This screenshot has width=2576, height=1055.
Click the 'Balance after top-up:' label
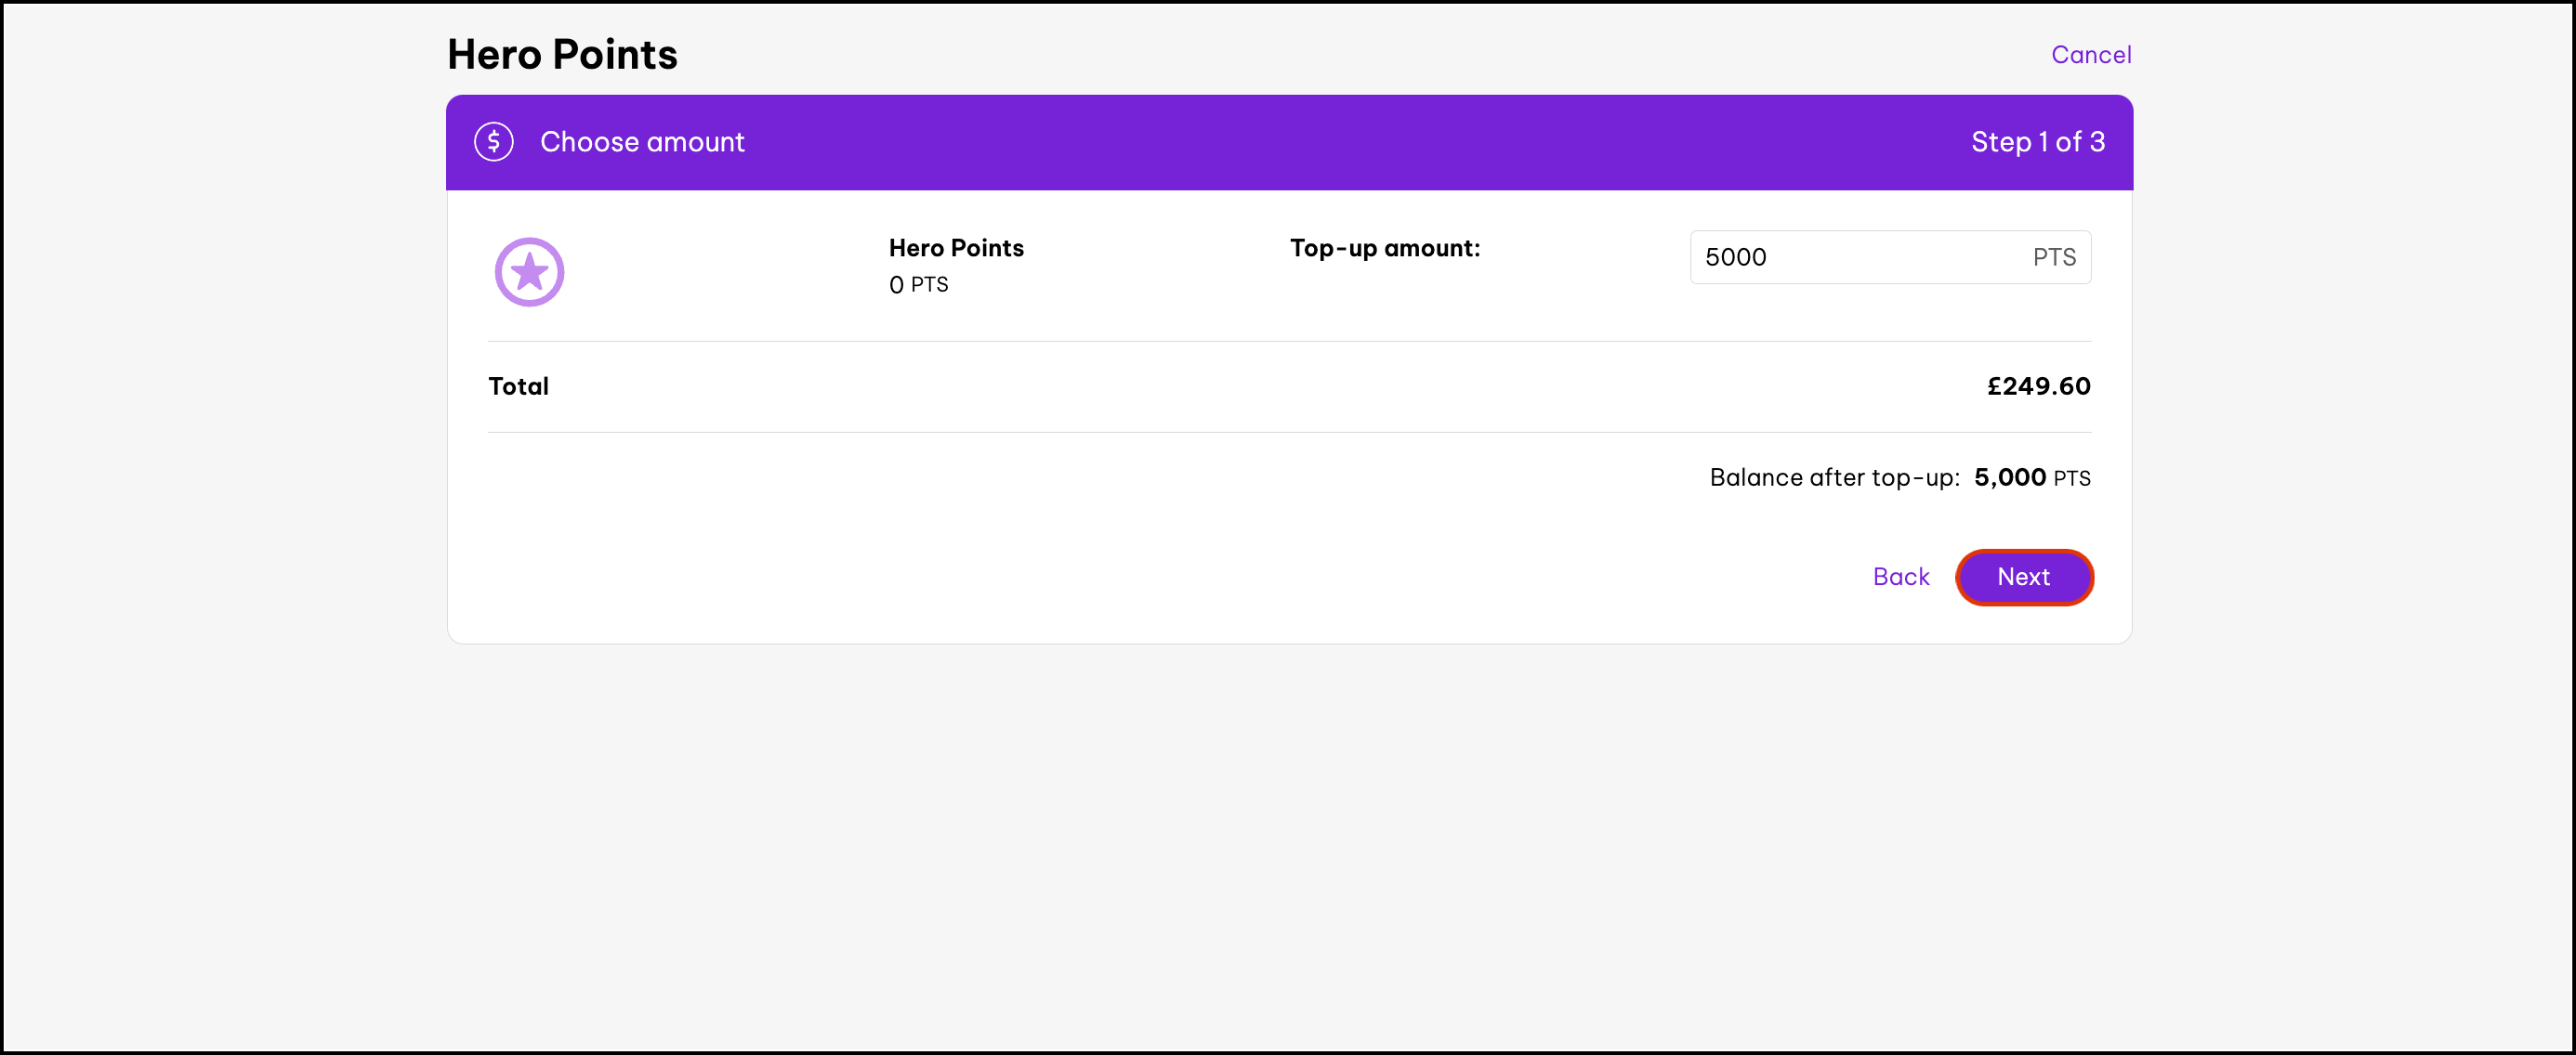(1834, 477)
